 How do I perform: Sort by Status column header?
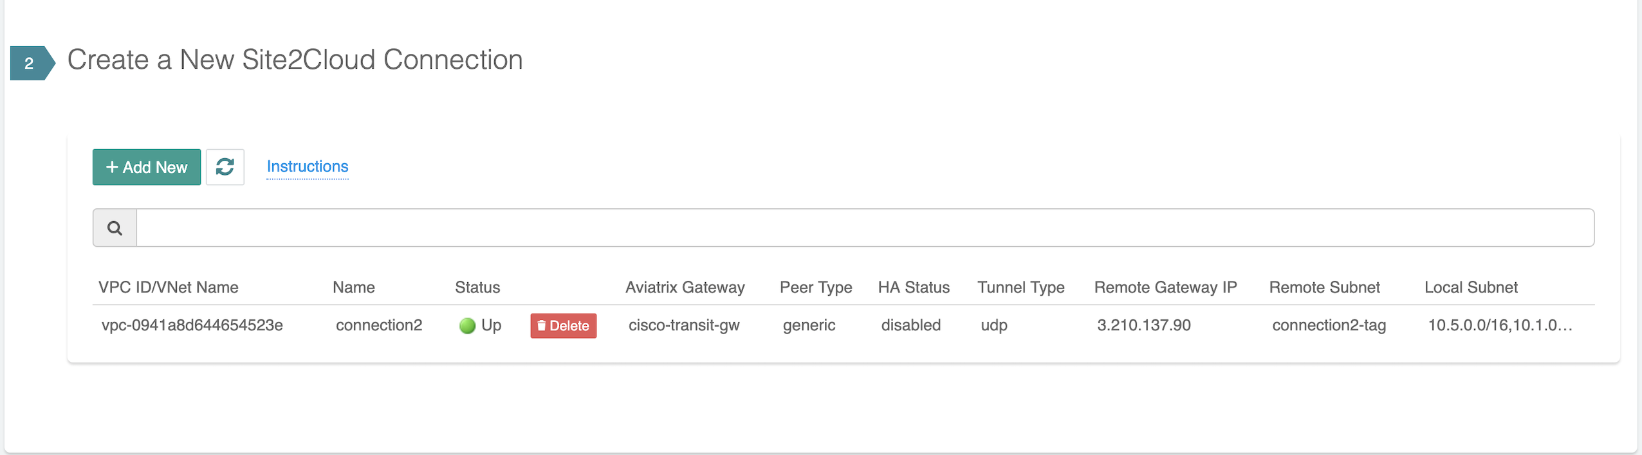click(x=477, y=287)
